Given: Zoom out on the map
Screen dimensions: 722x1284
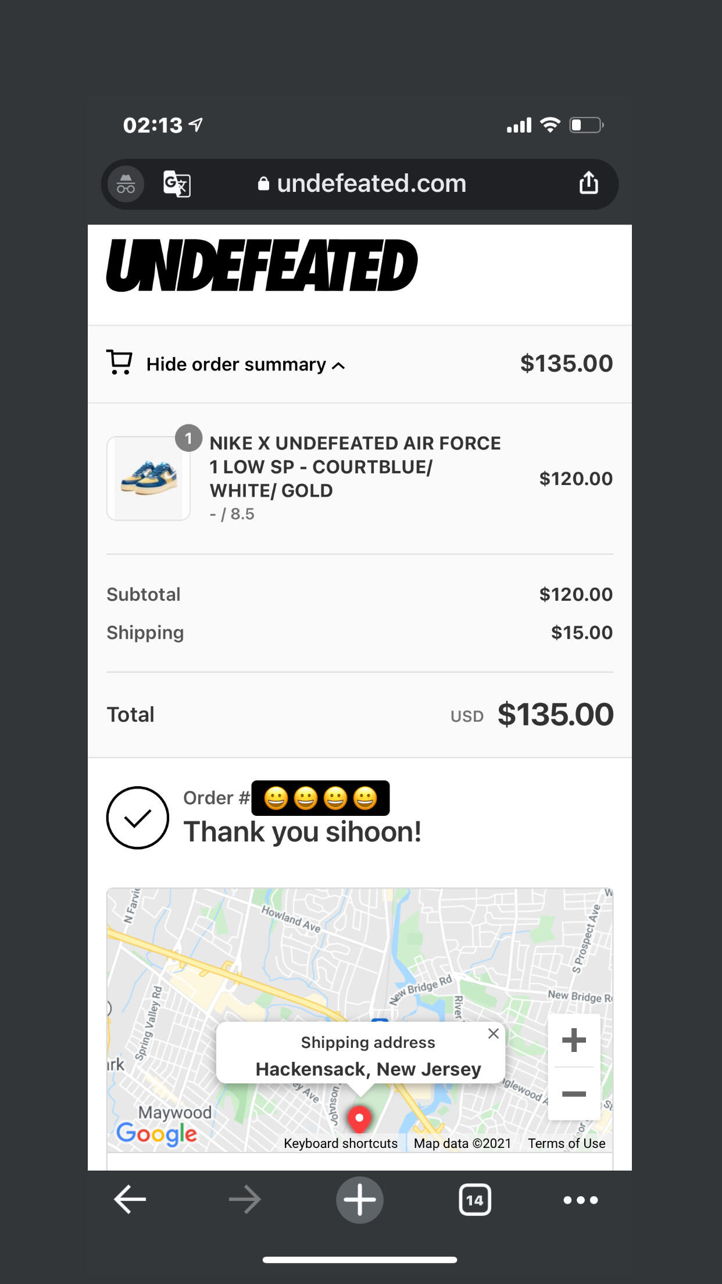Looking at the screenshot, I should click(574, 1094).
